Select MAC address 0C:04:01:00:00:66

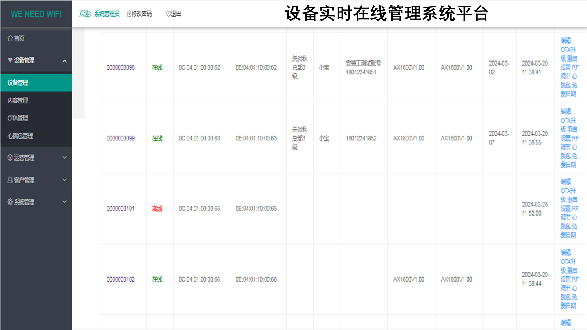point(200,279)
